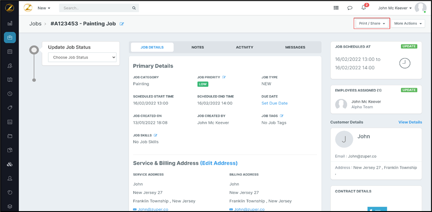Screen dimensions: 432x212
Task: Click Update button on Job Scheduled At
Action: click(x=409, y=46)
